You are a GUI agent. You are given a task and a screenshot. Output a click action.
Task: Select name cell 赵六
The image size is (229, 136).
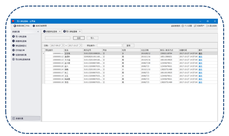pyautogui.click(x=74, y=66)
